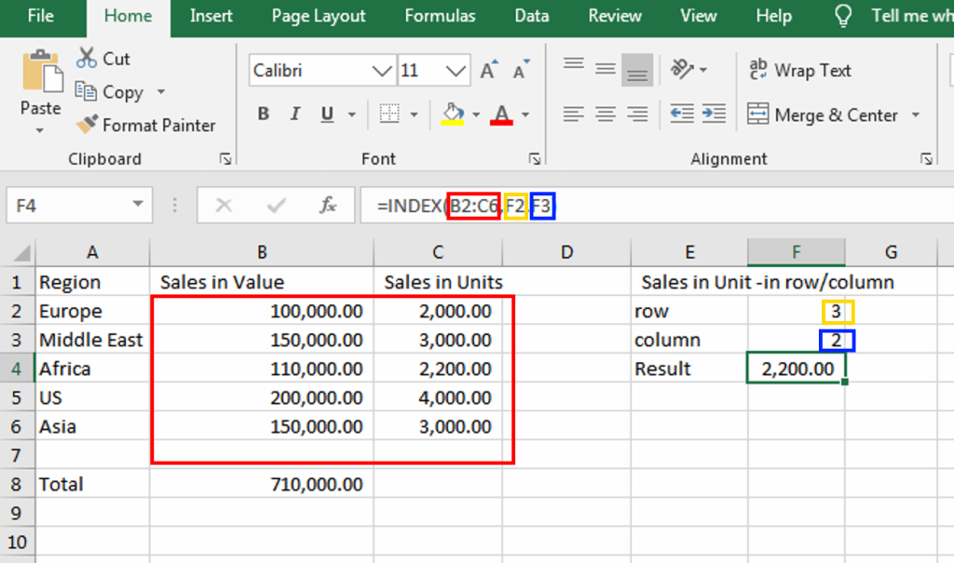Viewport: 954px width, 563px height.
Task: Select cell B8 showing 710,000.00
Action: tap(261, 484)
